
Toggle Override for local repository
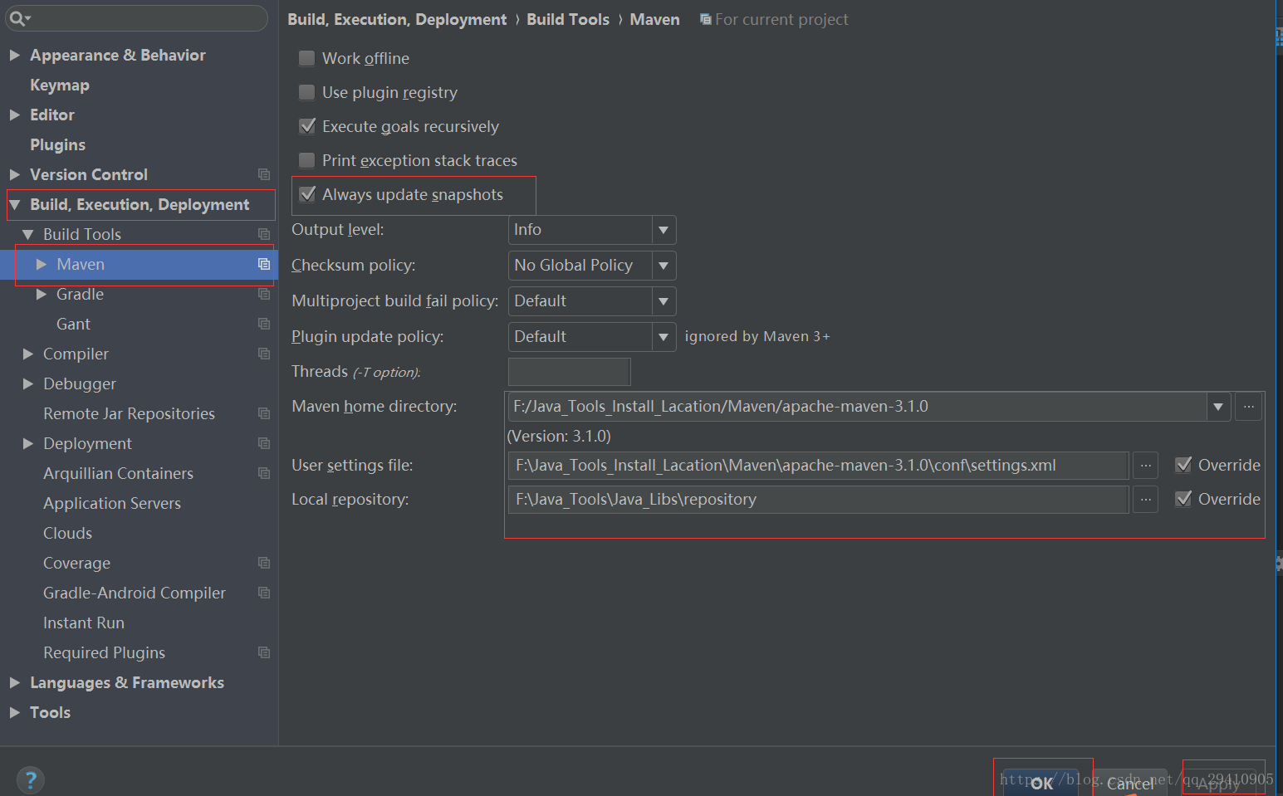click(1184, 499)
